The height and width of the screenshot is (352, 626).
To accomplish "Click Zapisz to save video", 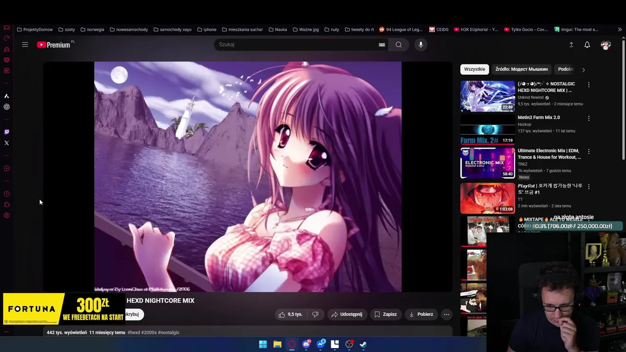I will (385, 314).
